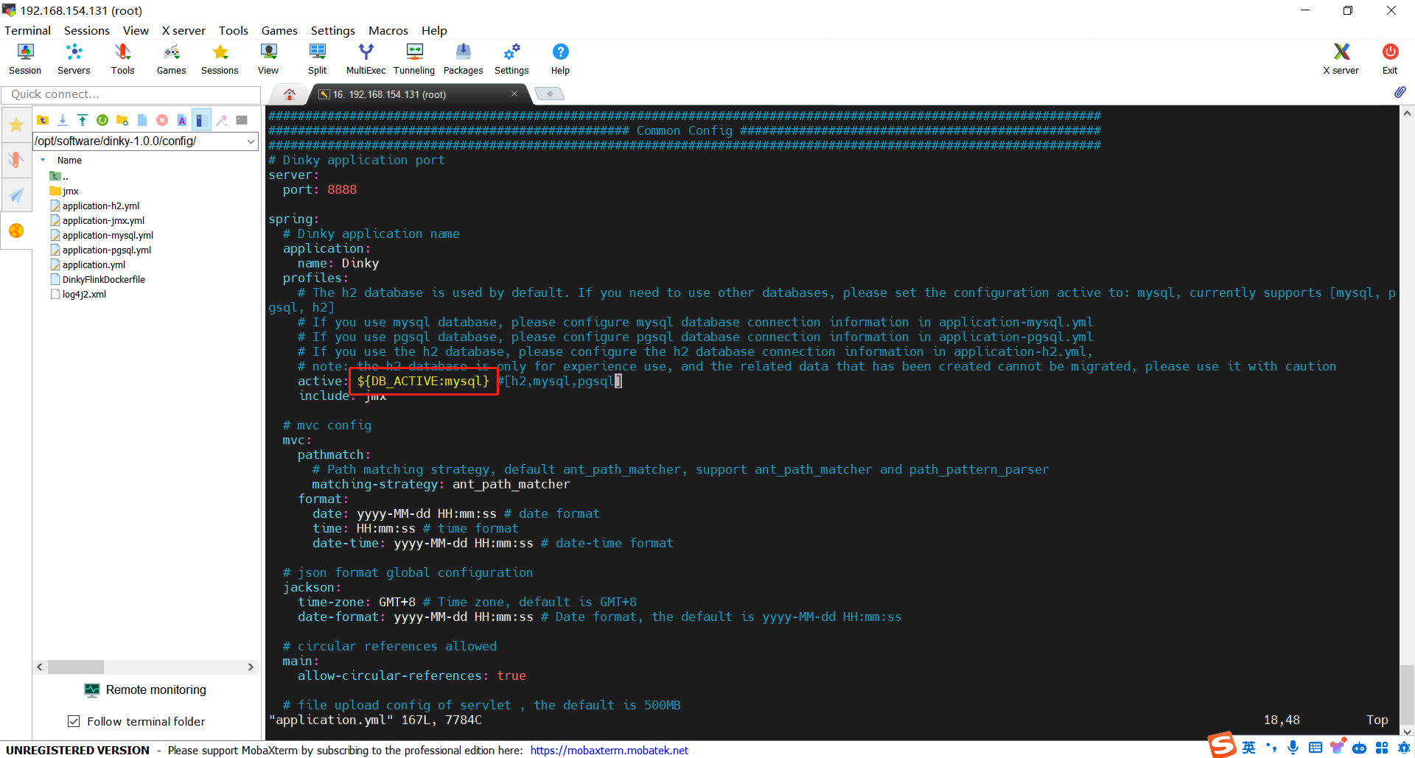Select application.yml file
Image resolution: width=1415 pixels, height=758 pixels.
[x=88, y=264]
